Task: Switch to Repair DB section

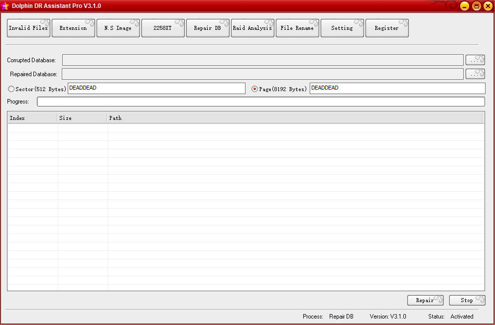Action: pyautogui.click(x=208, y=28)
